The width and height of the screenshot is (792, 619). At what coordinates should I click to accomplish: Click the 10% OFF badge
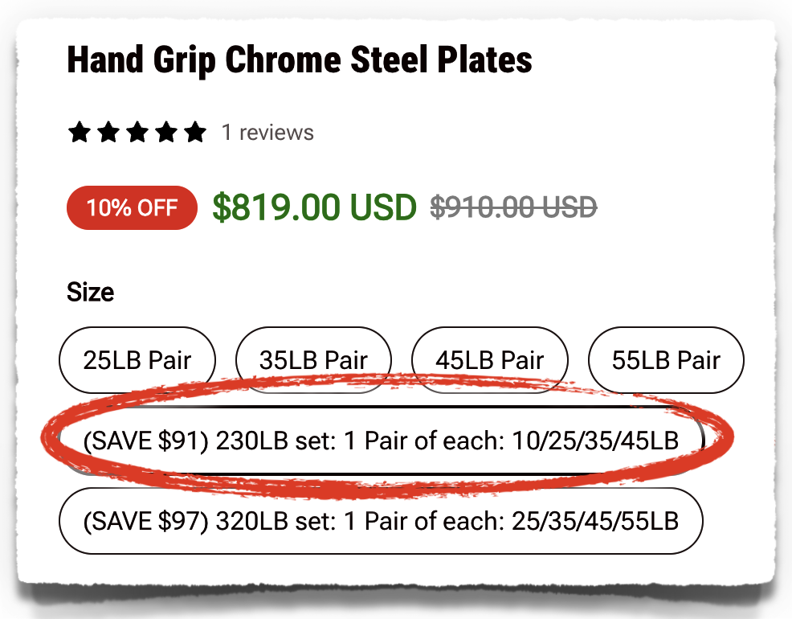pyautogui.click(x=131, y=207)
